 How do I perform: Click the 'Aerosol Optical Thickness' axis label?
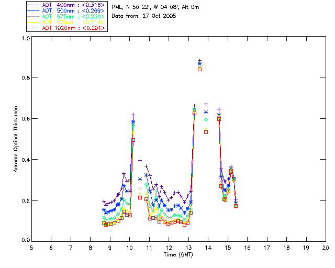(16, 139)
